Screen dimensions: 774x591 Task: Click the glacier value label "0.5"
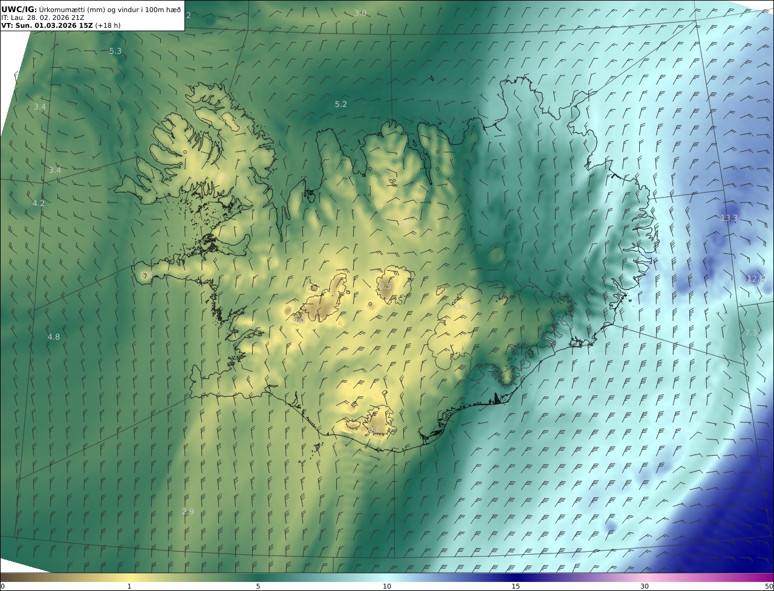[x=385, y=286]
